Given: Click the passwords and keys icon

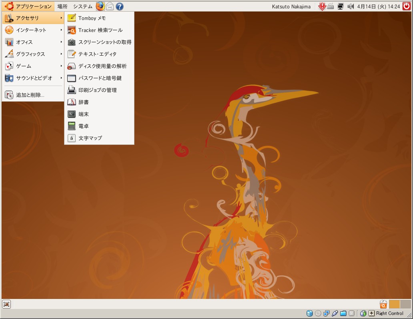Looking at the screenshot, I should coord(71,78).
